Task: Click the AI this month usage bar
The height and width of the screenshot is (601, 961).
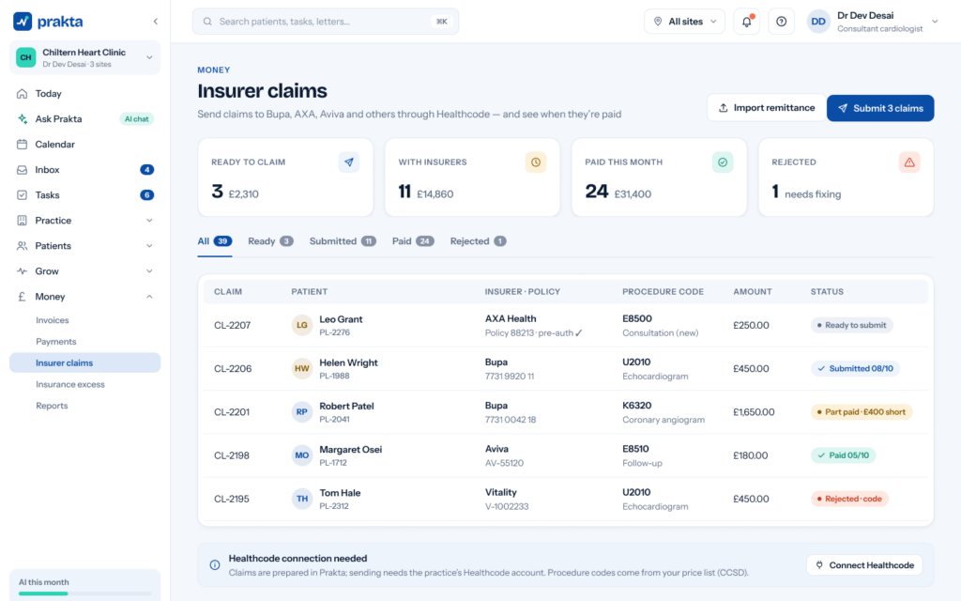Action: tap(84, 593)
